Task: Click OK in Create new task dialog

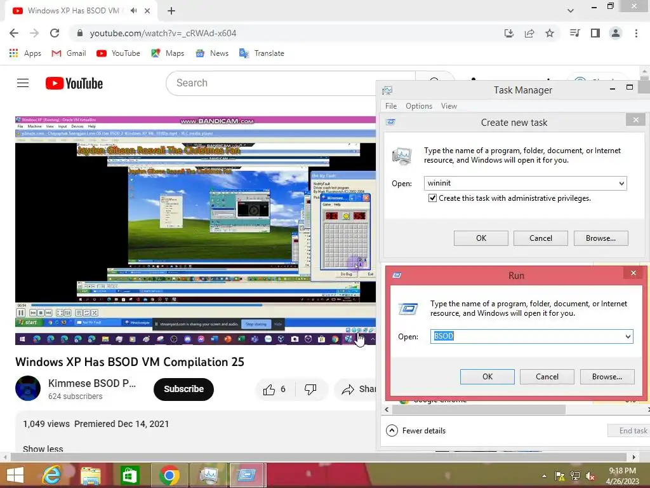Action: pyautogui.click(x=481, y=238)
